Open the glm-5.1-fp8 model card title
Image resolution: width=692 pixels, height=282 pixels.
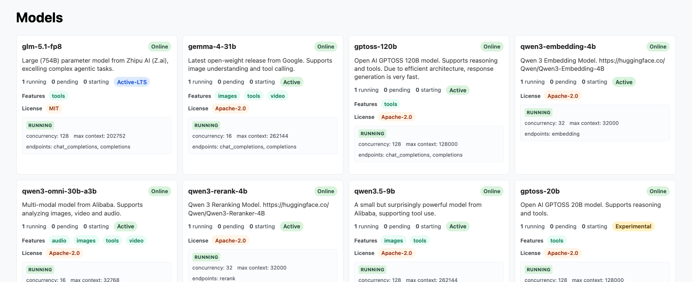[42, 46]
